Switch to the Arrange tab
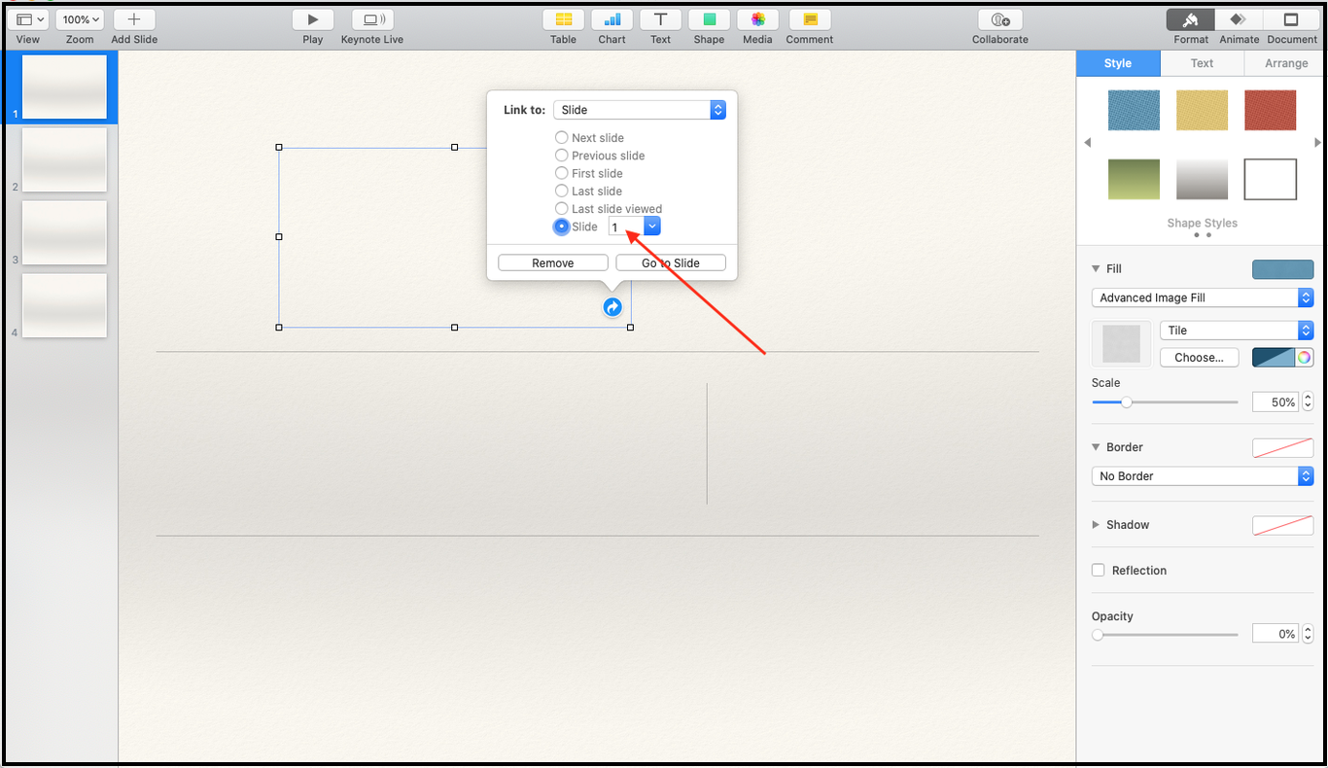The image size is (1328, 768). point(1285,63)
